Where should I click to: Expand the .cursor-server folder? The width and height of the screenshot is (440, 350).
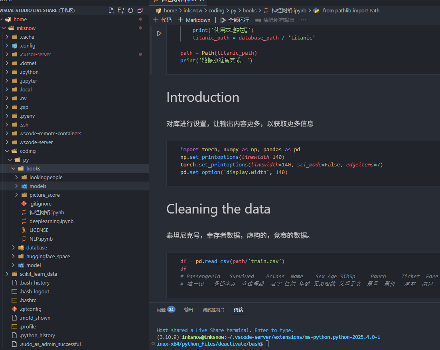coord(7,54)
